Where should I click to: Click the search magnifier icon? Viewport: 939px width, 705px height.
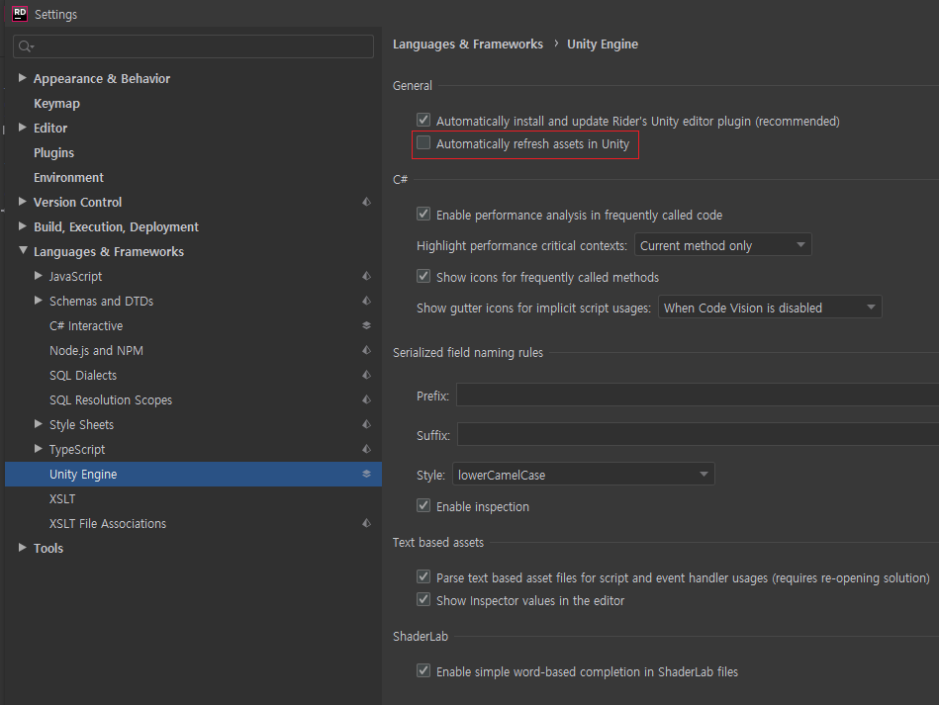click(25, 46)
